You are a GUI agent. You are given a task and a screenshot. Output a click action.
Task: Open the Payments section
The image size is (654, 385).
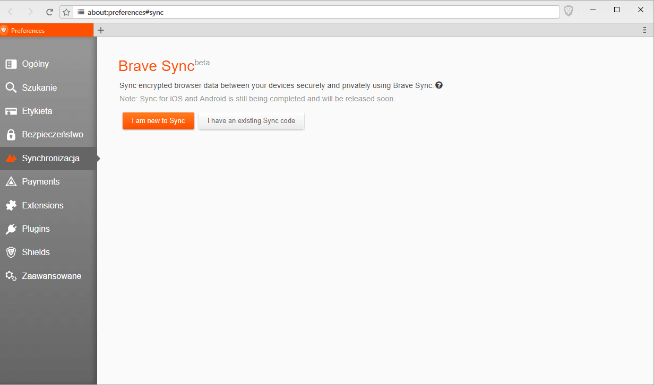[x=48, y=182]
